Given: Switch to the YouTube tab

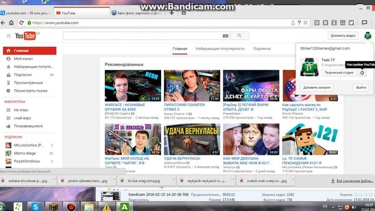Looking at the screenshot, I should pos(81,13).
